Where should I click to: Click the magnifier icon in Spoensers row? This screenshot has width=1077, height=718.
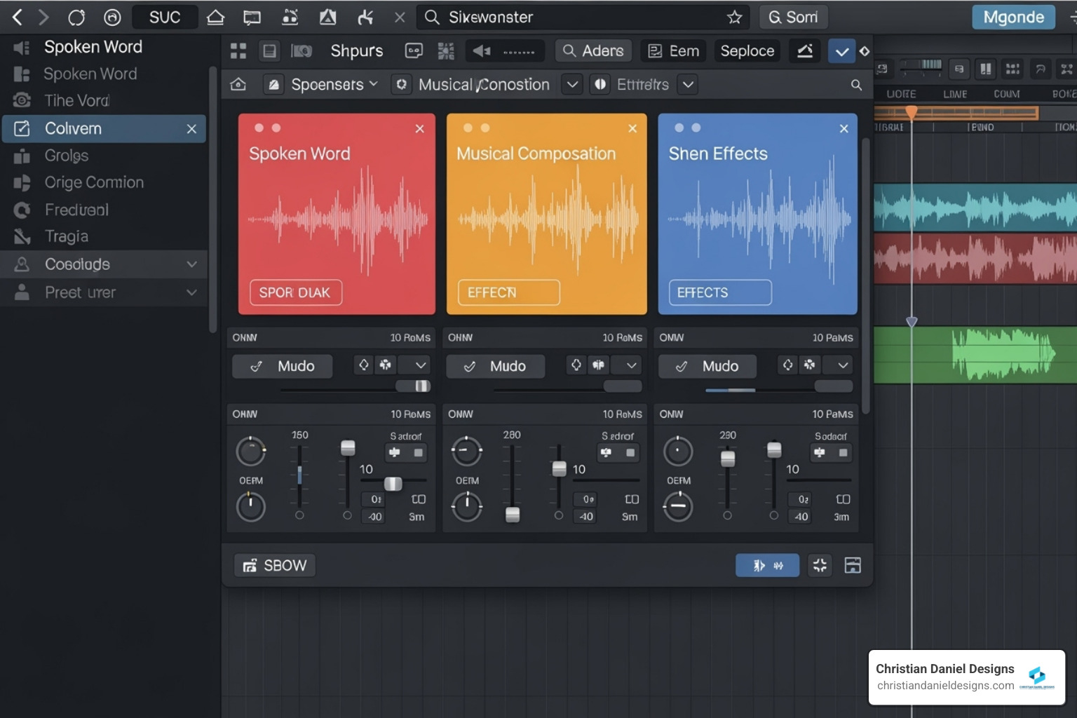[x=856, y=85]
